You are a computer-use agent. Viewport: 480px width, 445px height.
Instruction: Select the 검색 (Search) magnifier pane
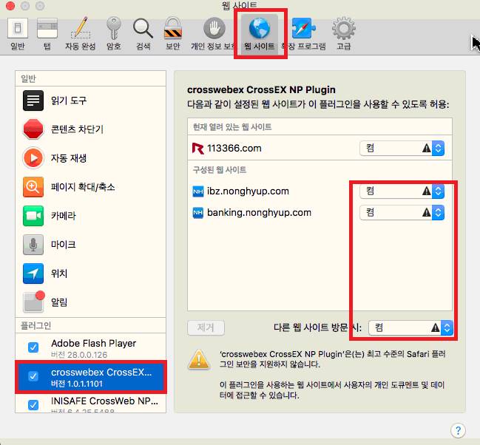(143, 34)
